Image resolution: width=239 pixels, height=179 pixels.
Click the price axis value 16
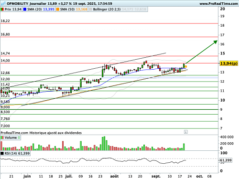pos(222,44)
